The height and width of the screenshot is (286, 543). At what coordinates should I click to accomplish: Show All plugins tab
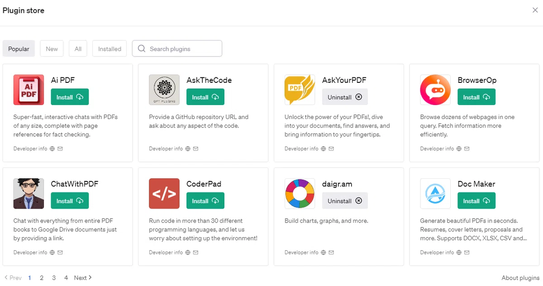tap(78, 48)
